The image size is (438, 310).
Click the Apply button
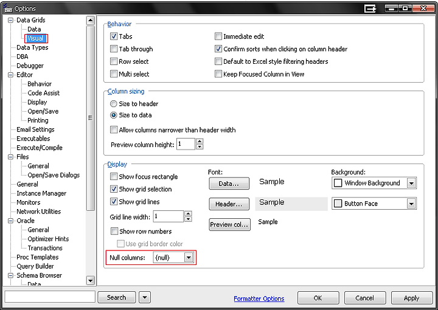pos(412,298)
